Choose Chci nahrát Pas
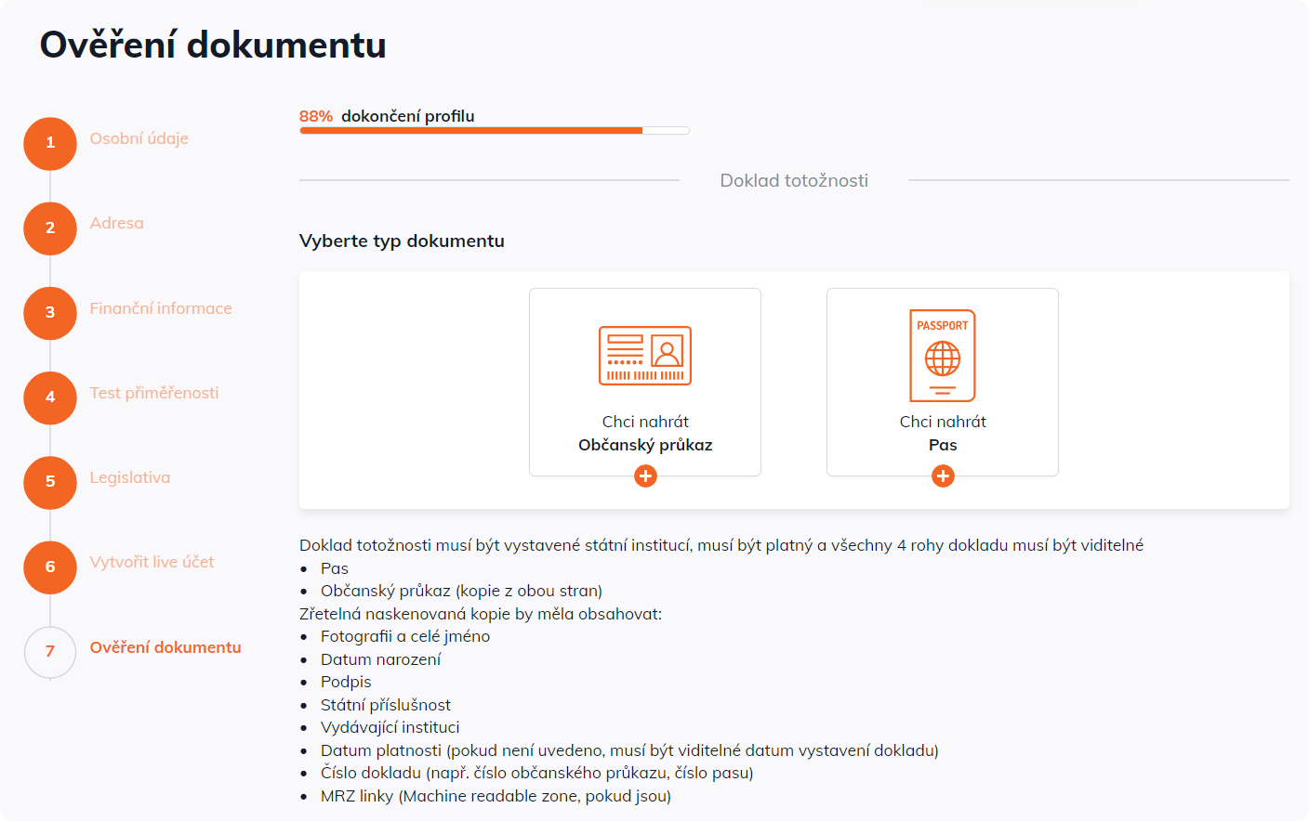 tap(942, 434)
